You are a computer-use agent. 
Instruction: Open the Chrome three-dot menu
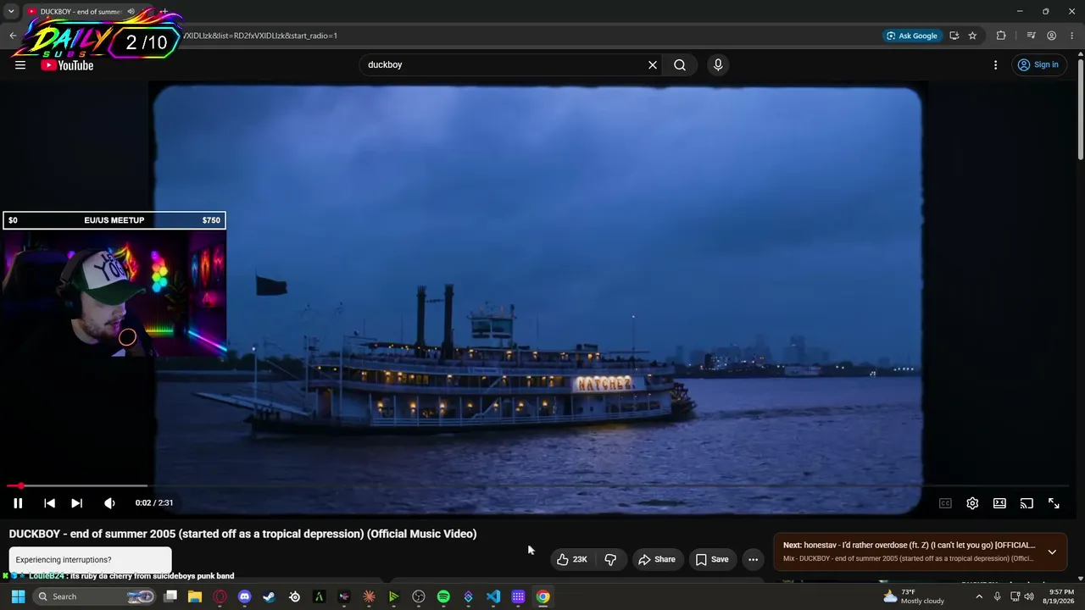(x=1071, y=36)
